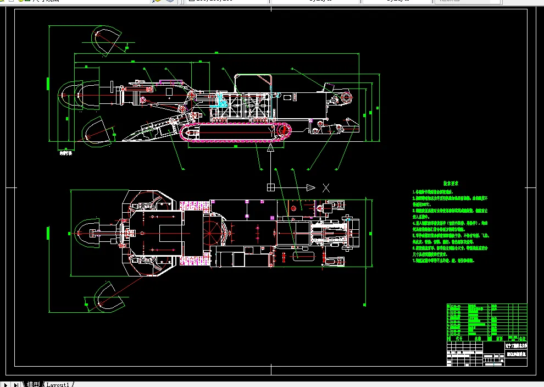
Task: Click the next layout tab arrow
Action: pos(5,384)
